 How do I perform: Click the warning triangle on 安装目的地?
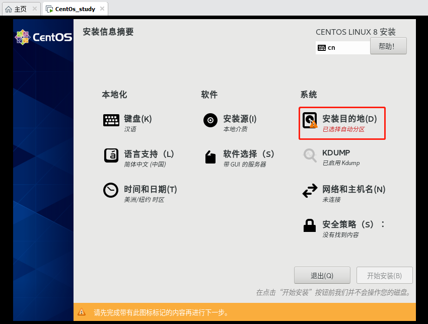pyautogui.click(x=314, y=125)
